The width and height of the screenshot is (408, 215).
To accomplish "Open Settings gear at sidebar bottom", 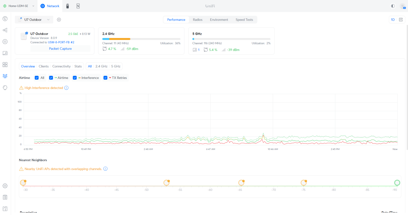I will tap(5, 186).
